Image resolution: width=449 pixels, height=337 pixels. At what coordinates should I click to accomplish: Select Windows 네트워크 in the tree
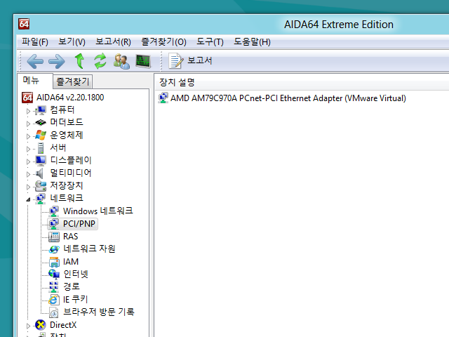click(98, 211)
